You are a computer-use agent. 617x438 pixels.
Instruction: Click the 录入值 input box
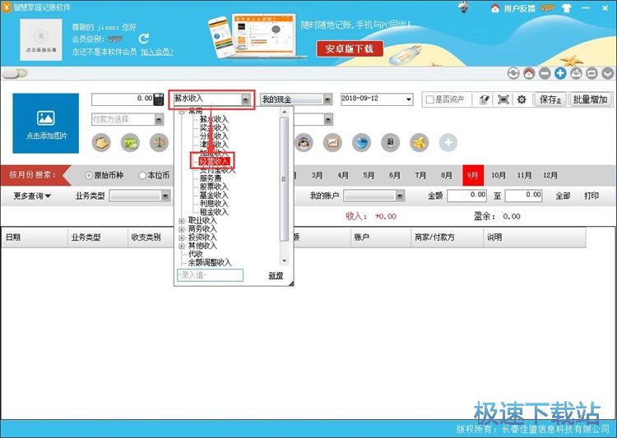click(x=210, y=274)
